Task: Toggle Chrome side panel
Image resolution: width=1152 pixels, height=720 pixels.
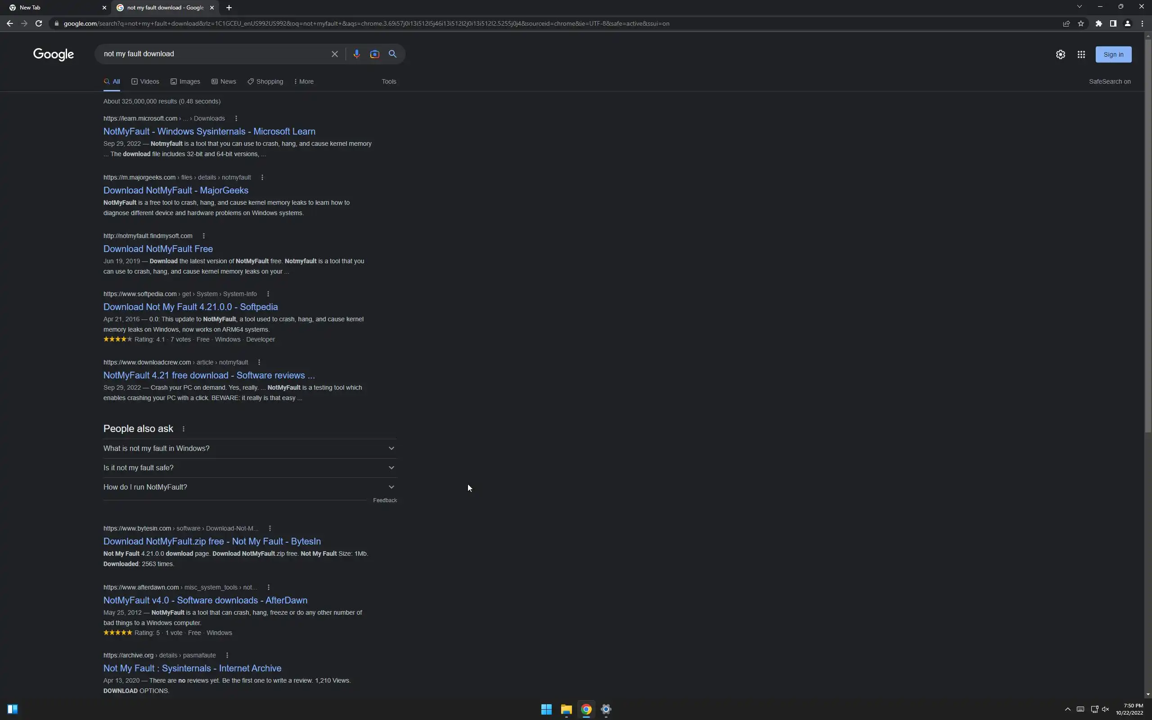Action: [1113, 23]
